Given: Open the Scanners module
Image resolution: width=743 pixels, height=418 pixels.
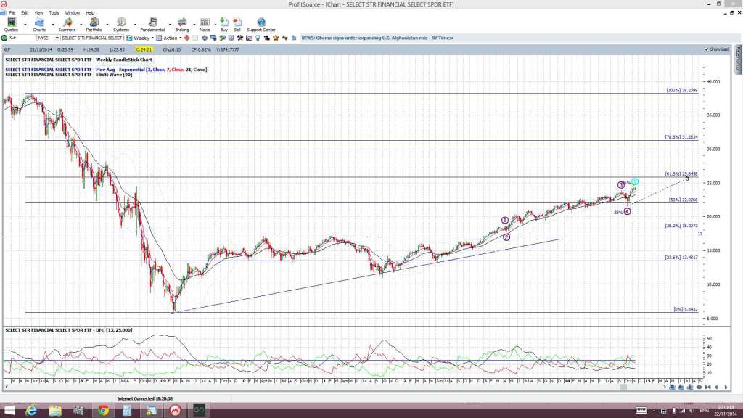Looking at the screenshot, I should coord(67,25).
